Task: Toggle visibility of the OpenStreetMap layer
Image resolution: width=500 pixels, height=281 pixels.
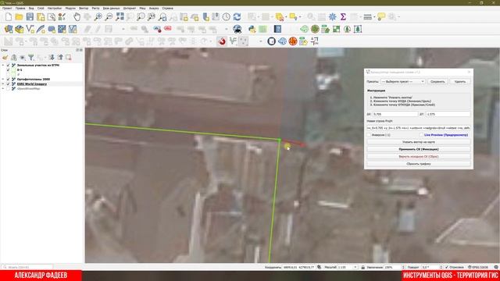Action: click(9, 88)
